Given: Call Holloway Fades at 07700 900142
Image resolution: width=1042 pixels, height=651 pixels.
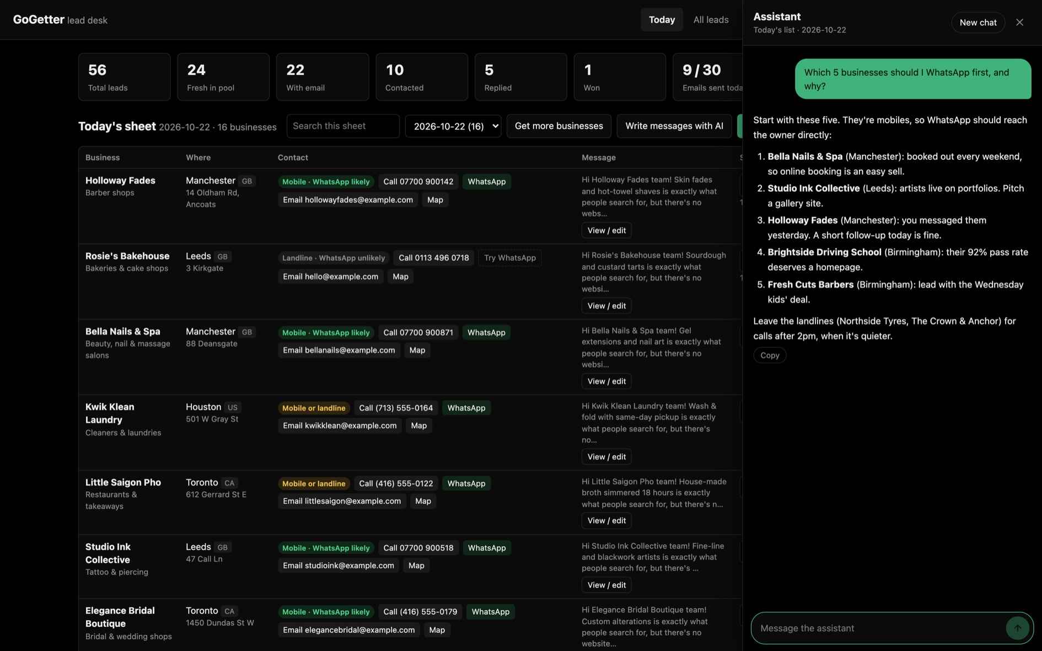Looking at the screenshot, I should pyautogui.click(x=418, y=182).
